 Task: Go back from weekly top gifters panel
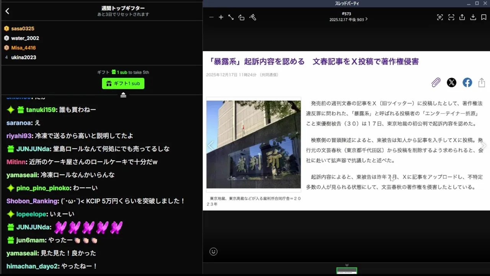click(7, 11)
